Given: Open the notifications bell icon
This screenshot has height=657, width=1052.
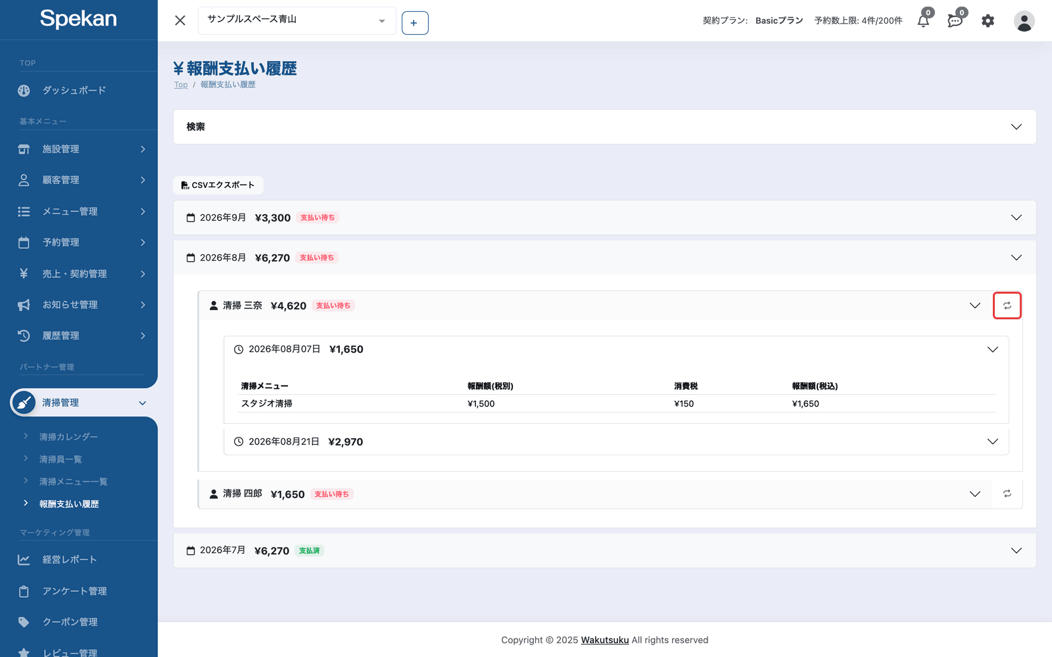Looking at the screenshot, I should coord(923,21).
